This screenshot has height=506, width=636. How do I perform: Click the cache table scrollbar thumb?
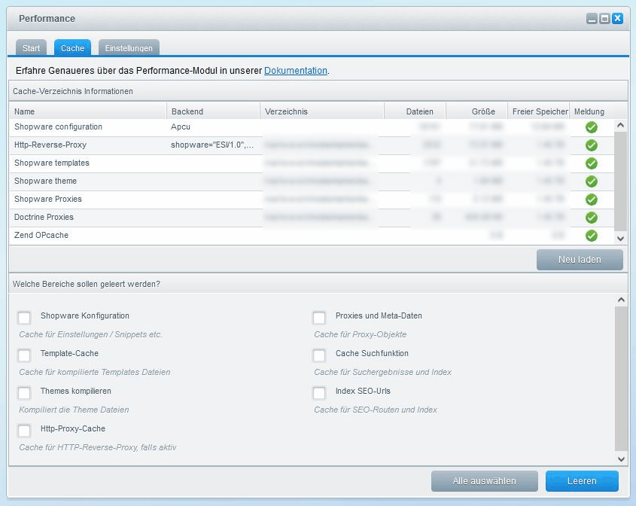[x=620, y=181]
